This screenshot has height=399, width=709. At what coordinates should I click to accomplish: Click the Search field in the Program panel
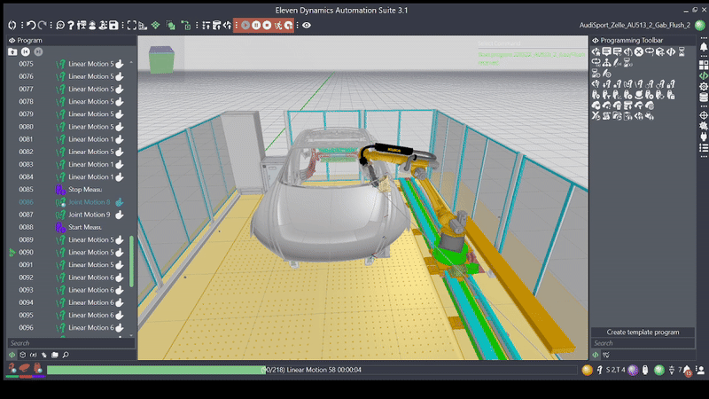tap(71, 343)
